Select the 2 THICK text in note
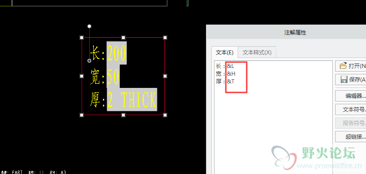This screenshot has height=174, width=366. (132, 100)
